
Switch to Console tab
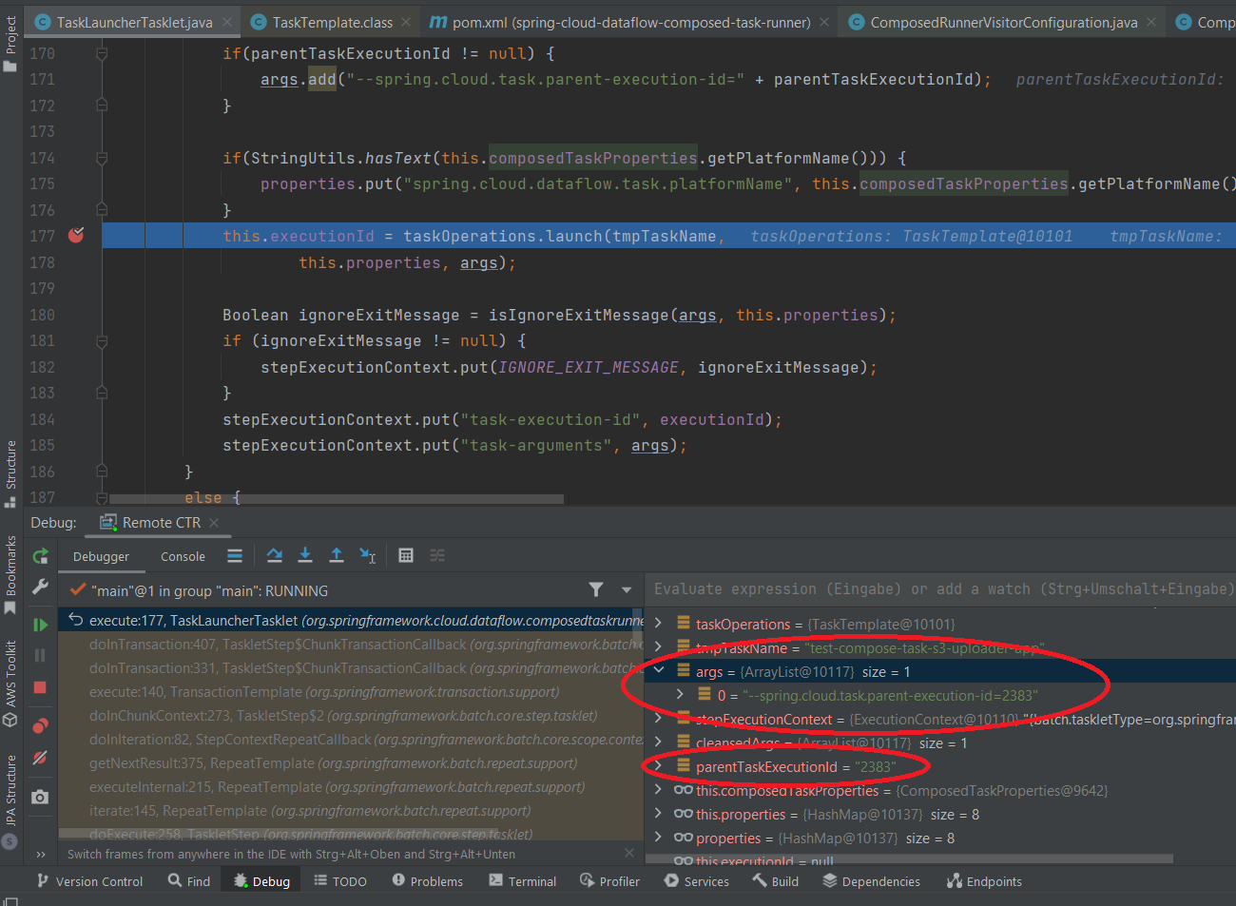coord(183,557)
